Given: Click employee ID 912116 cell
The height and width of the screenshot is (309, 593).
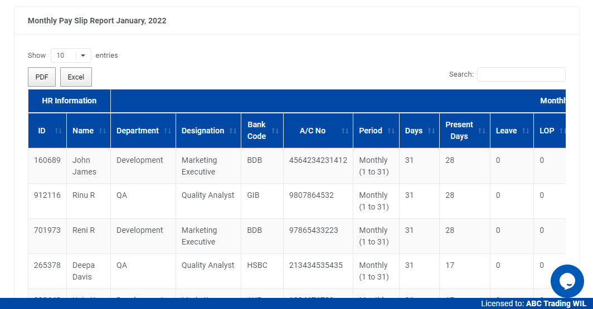Looking at the screenshot, I should coord(47,195).
